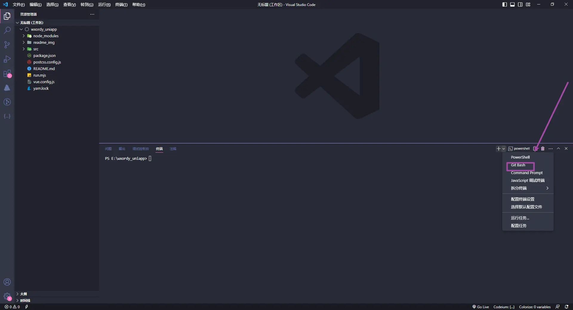This screenshot has width=573, height=310.
Task: Click Codeium status bar entry
Action: [x=504, y=307]
